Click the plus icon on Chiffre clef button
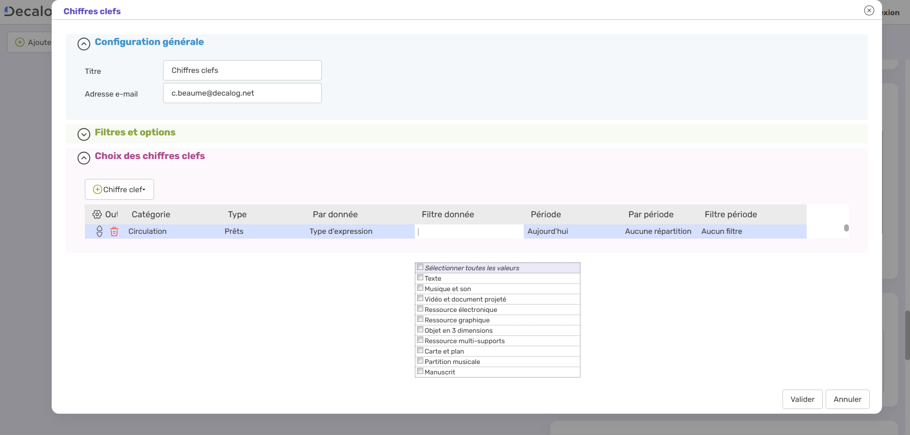The image size is (910, 435). pyautogui.click(x=97, y=189)
